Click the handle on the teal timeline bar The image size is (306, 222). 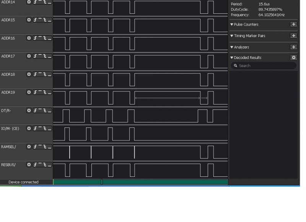tap(102, 182)
